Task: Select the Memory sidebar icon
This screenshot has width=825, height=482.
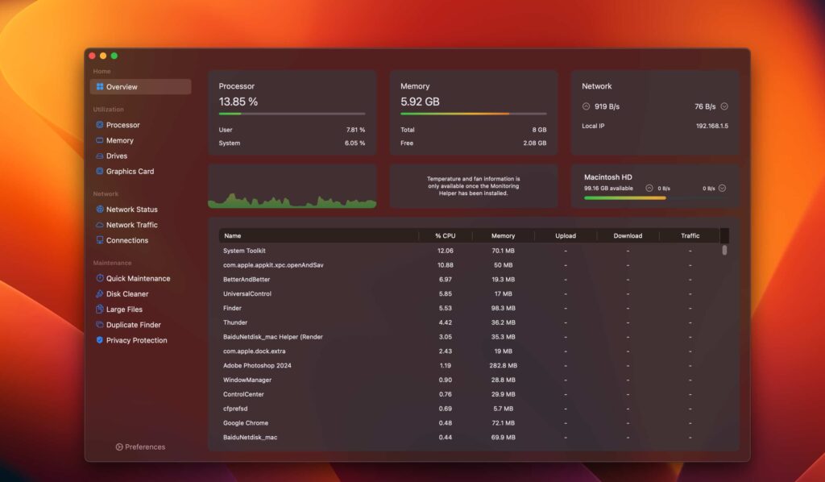Action: (x=100, y=140)
